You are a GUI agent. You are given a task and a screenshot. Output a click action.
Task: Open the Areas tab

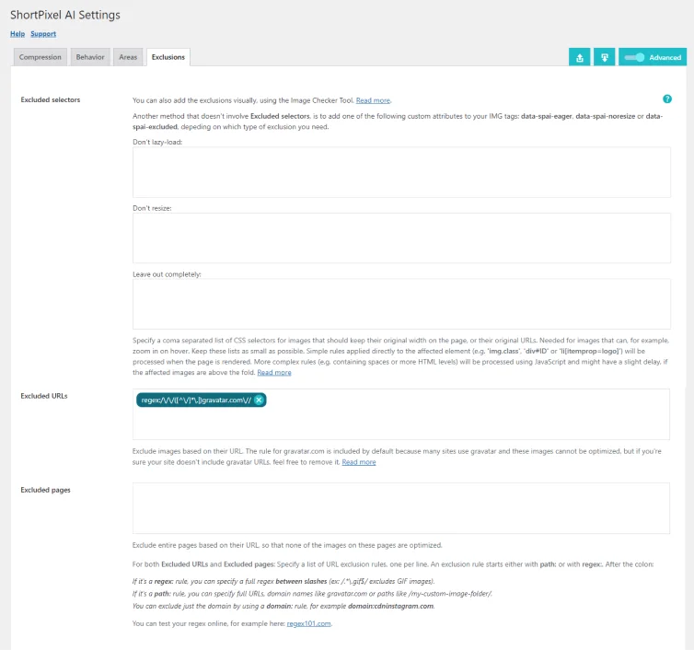coord(128,57)
